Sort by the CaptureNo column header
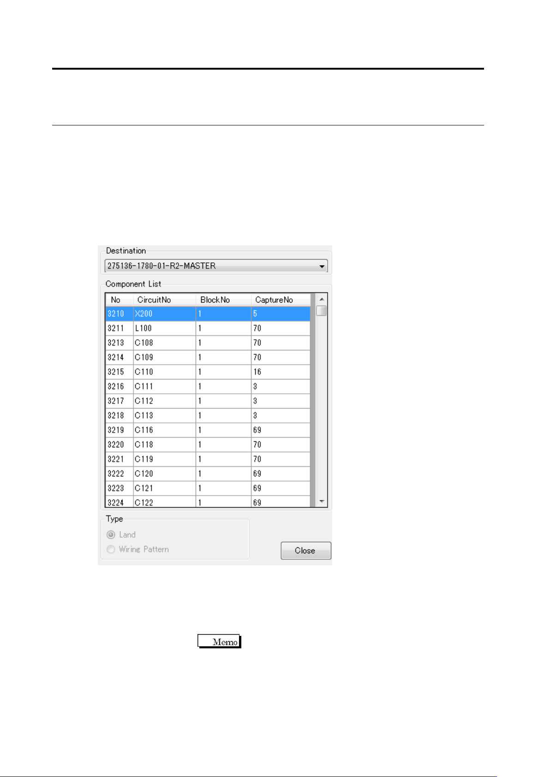 281,300
